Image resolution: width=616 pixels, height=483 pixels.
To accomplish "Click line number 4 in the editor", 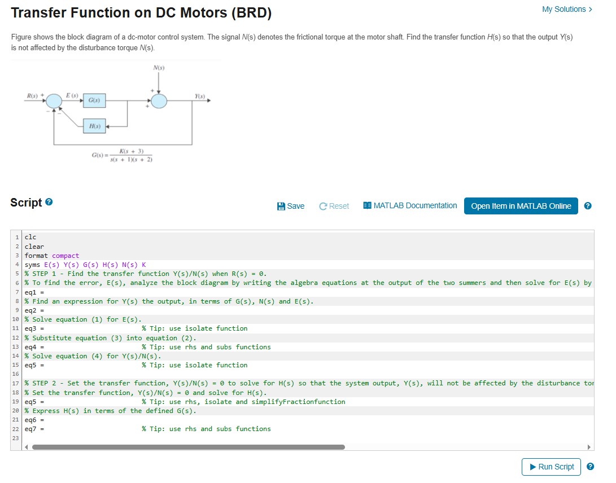I will (x=19, y=264).
